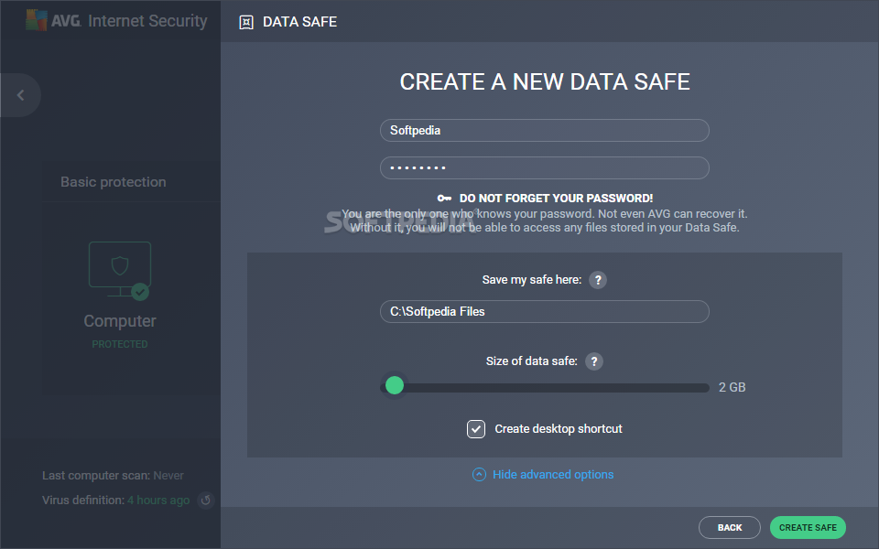Click the password input field
The image size is (879, 549).
click(544, 167)
